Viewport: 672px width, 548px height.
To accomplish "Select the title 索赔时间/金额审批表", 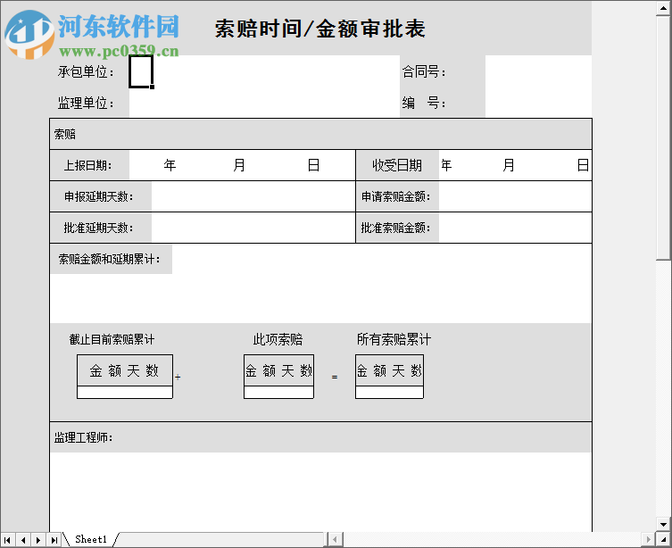I will click(x=319, y=29).
